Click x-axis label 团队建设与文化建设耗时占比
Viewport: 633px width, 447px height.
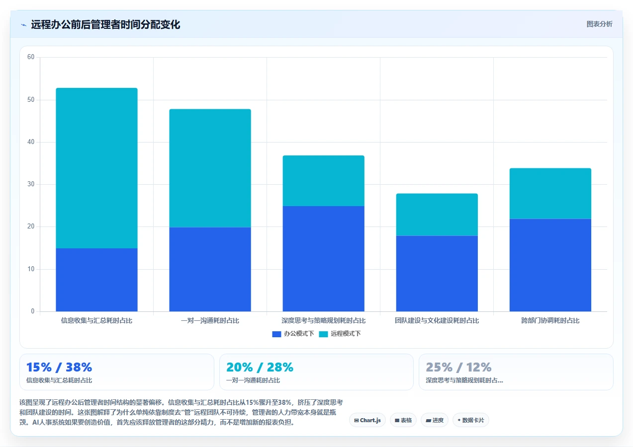click(x=437, y=321)
